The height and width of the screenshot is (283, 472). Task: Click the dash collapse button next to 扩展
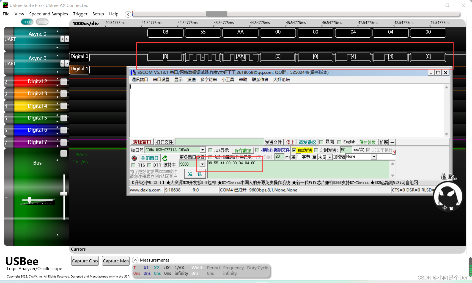(393, 142)
